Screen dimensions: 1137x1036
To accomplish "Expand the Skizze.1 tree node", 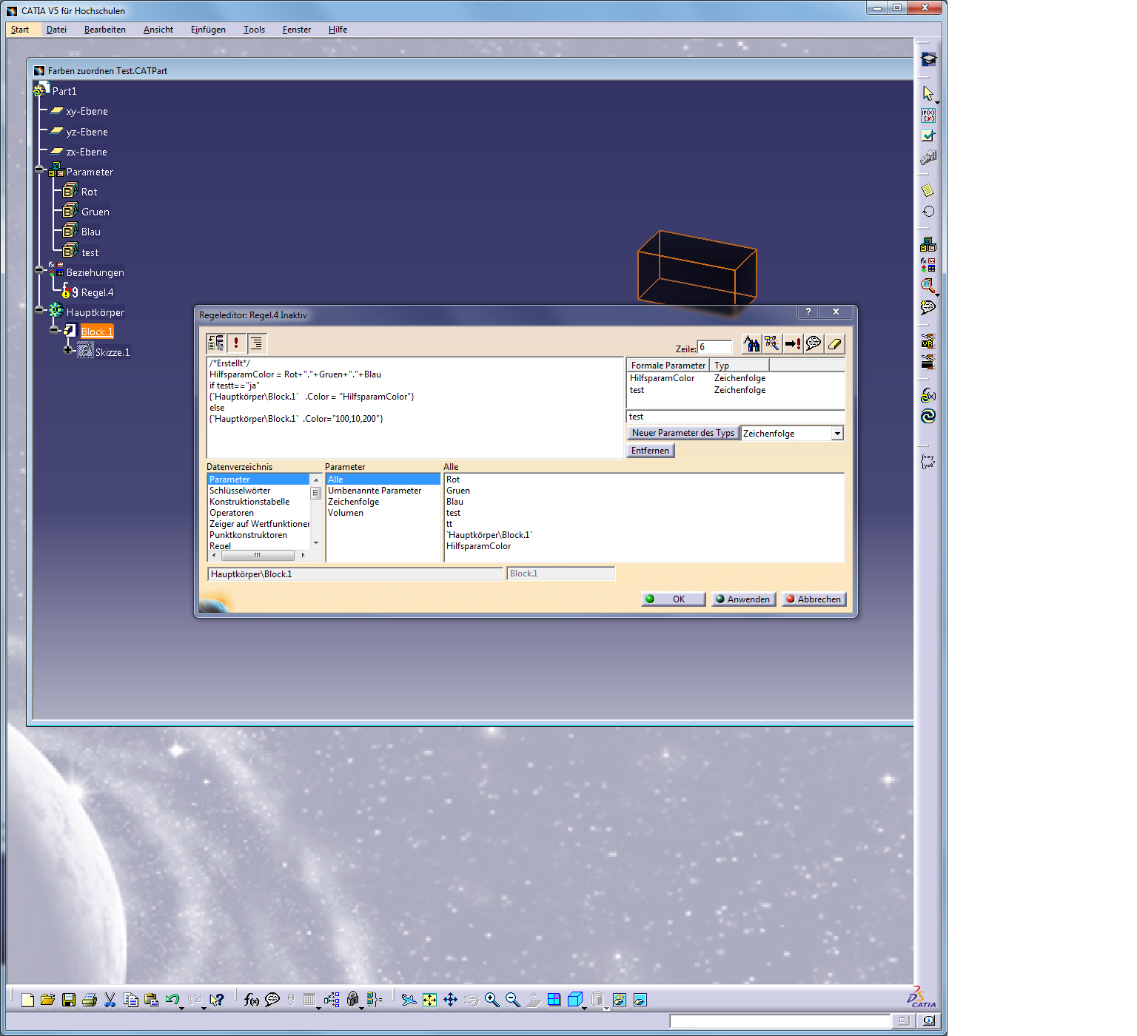I will coord(68,350).
